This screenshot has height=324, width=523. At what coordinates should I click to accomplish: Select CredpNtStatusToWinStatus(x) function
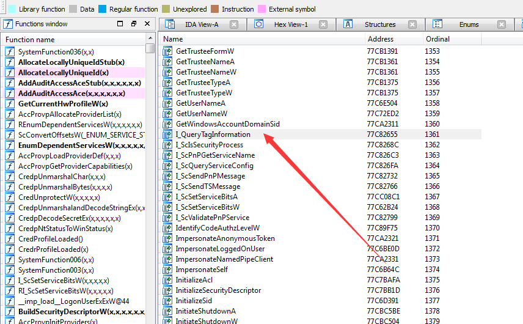pyautogui.click(x=65, y=229)
